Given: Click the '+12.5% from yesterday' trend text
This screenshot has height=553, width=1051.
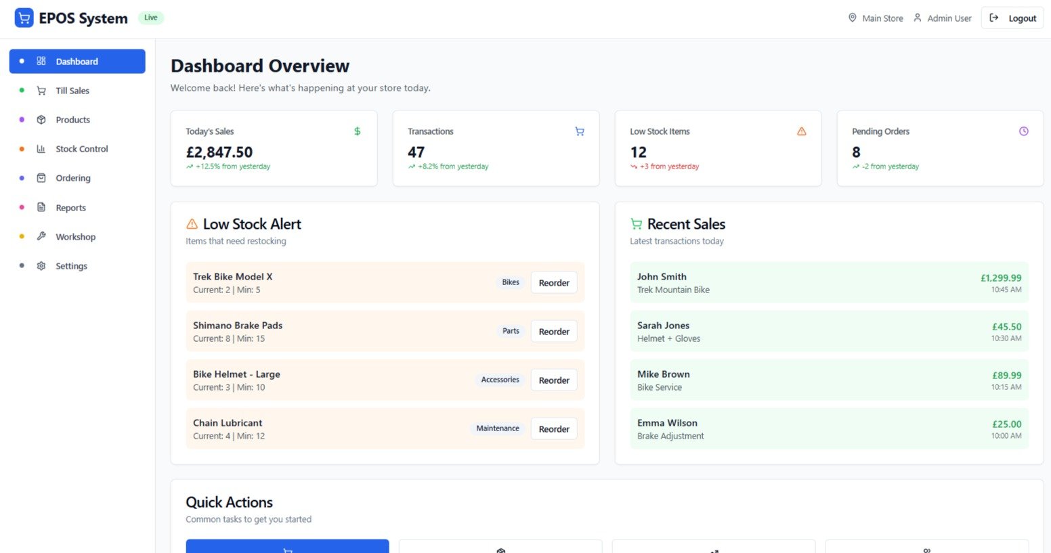Looking at the screenshot, I should click(233, 167).
